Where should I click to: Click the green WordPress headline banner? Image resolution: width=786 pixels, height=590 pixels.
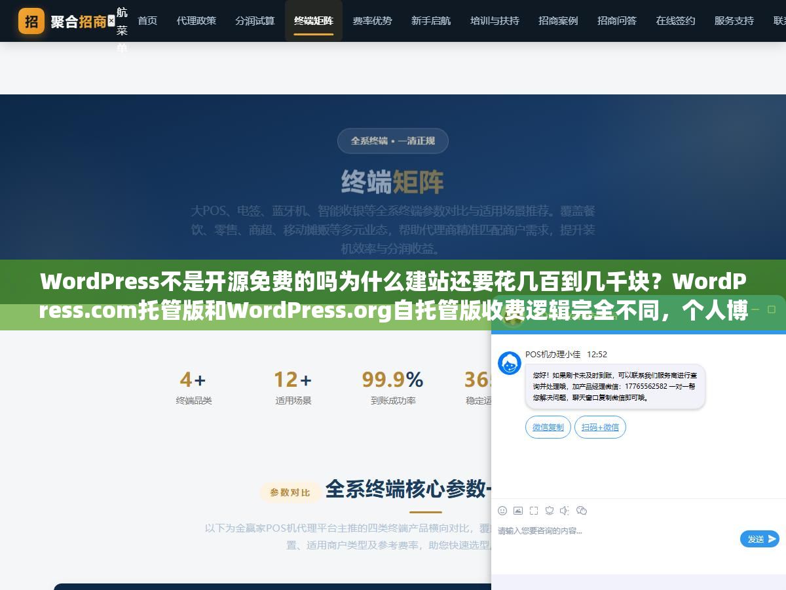(393, 295)
